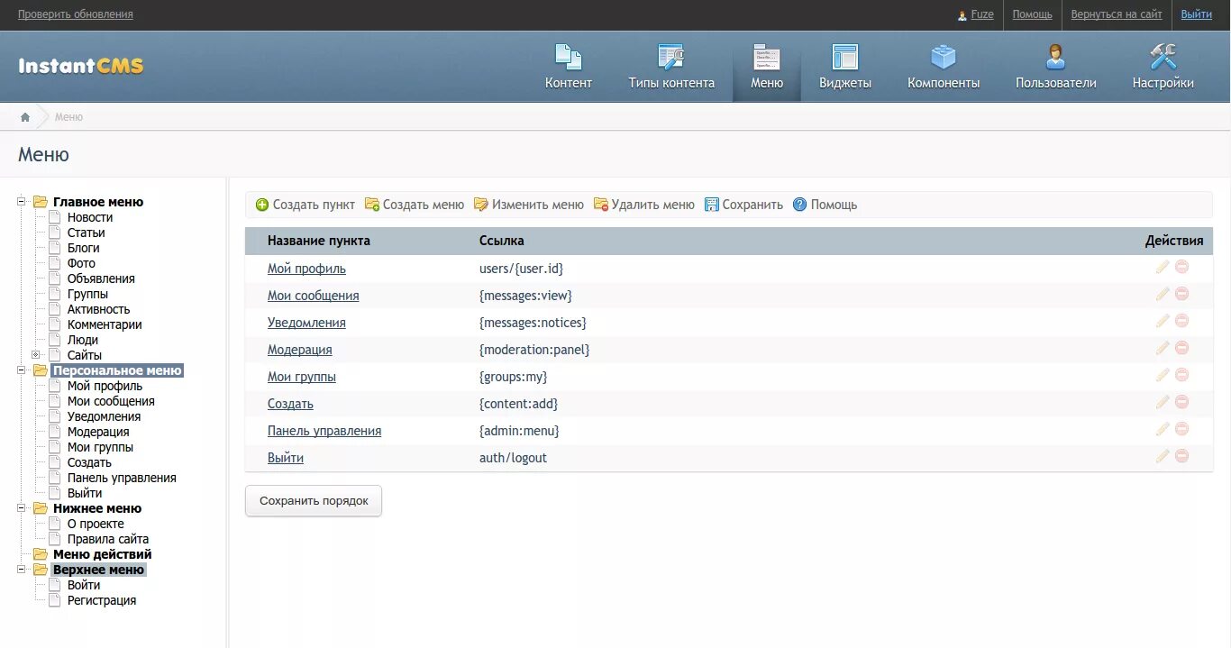Click Создать пункт in the toolbar
Image resolution: width=1231 pixels, height=648 pixels.
[x=305, y=205]
